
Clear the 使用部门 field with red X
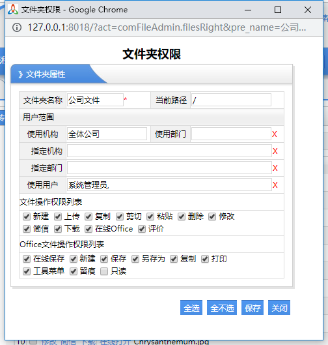pos(275,134)
